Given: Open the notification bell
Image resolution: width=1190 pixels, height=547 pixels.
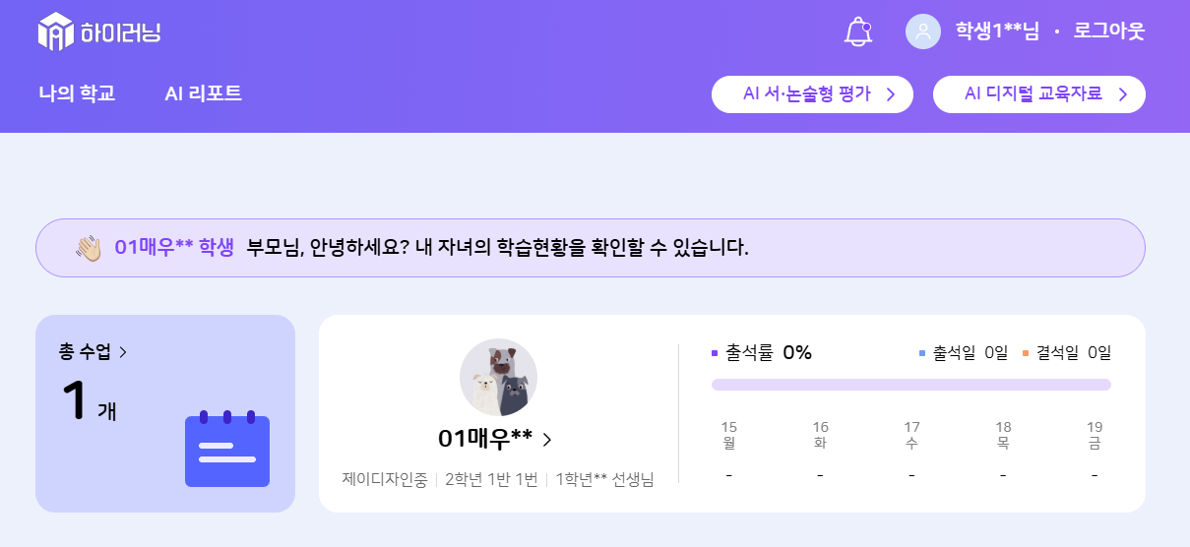Looking at the screenshot, I should coord(858,31).
